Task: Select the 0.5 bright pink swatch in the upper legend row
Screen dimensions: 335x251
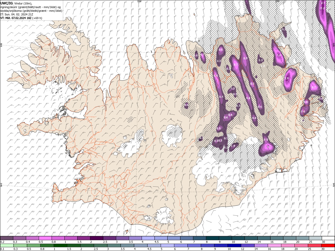Action: tap(45, 238)
